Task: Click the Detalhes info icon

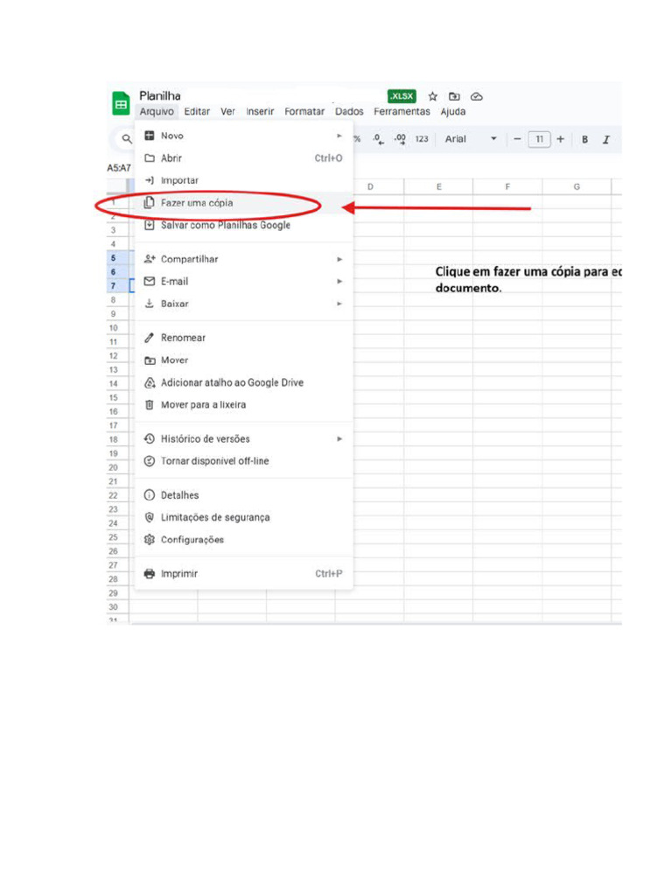Action: pos(149,495)
